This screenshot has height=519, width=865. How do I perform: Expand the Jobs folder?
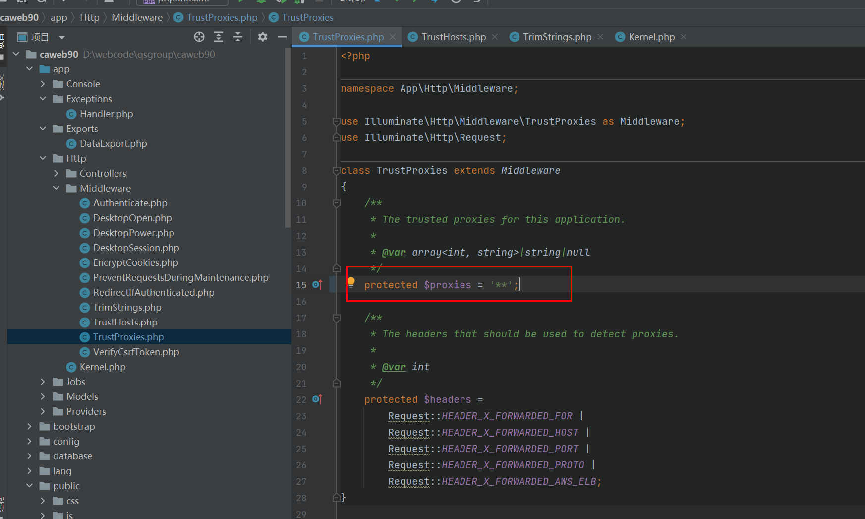coord(43,382)
